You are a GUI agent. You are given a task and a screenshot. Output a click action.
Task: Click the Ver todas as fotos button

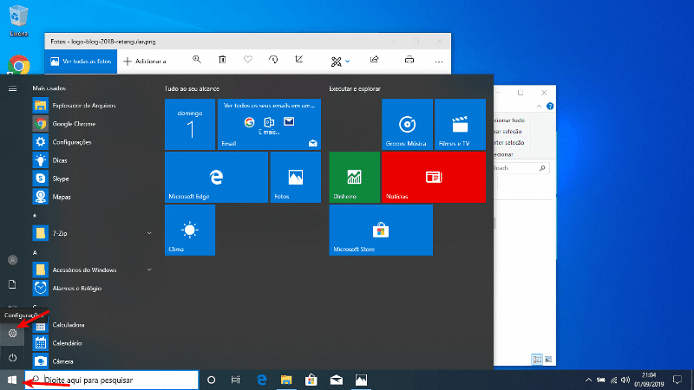coord(81,61)
